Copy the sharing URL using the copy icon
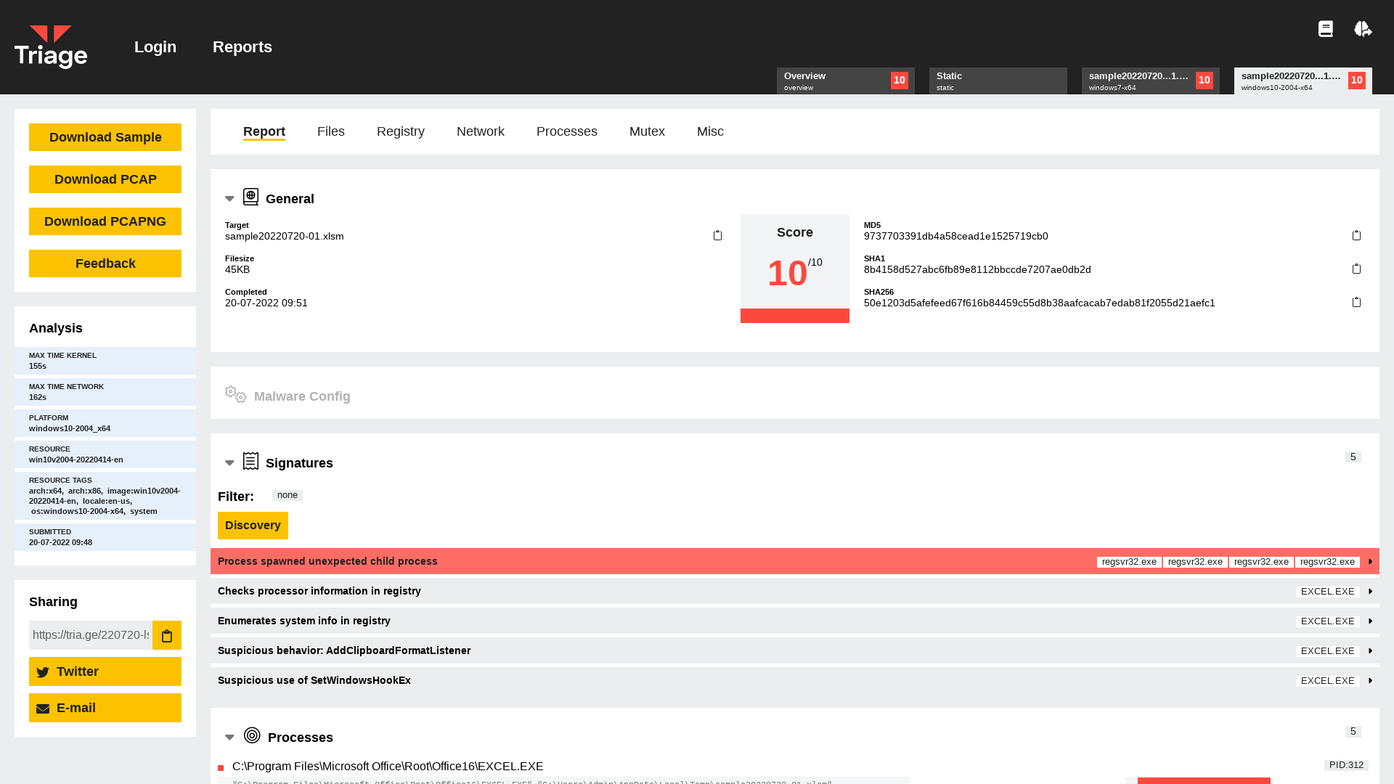 pos(166,635)
